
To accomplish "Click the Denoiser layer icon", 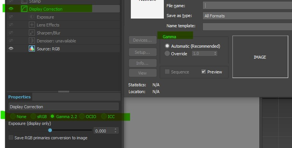I will tap(32, 41).
